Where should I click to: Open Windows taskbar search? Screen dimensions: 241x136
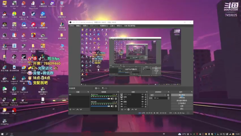coord(7,134)
